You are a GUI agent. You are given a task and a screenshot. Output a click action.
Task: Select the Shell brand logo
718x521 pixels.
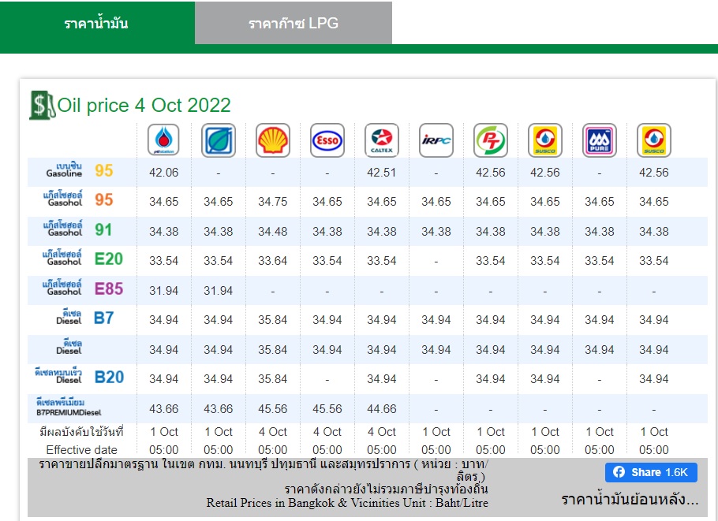click(273, 140)
